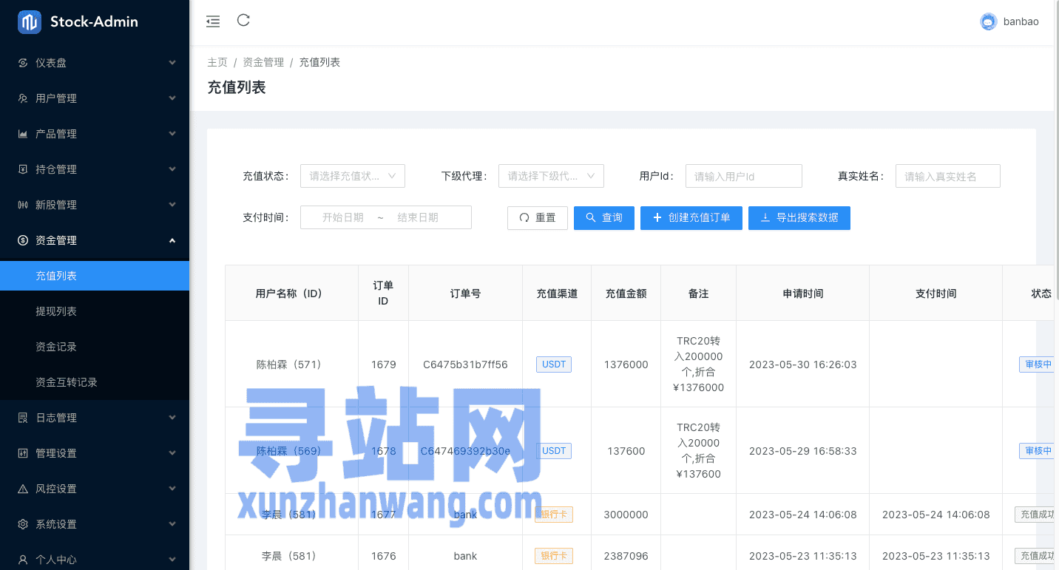Click the 用户管理 sidebar icon
1059x570 pixels.
pos(23,98)
